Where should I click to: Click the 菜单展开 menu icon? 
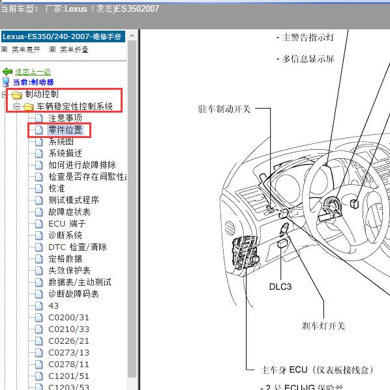coord(4,49)
